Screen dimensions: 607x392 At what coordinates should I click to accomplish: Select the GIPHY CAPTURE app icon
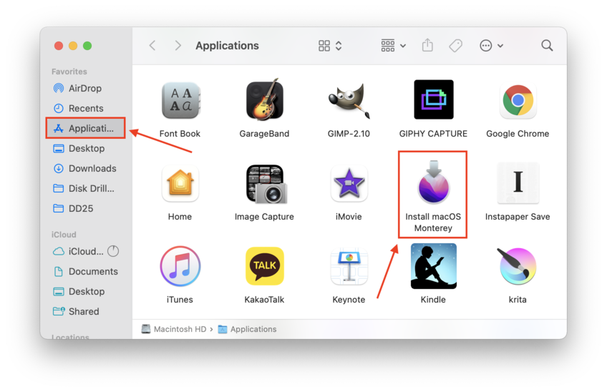click(433, 99)
